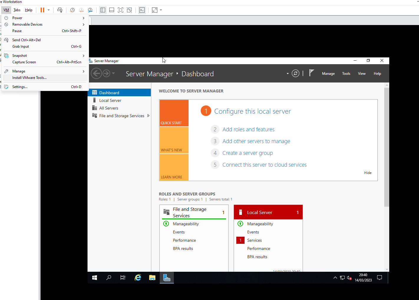Click the VMware take snapshot icon
Viewport: 419px width, 300px height.
pyautogui.click(x=72, y=10)
